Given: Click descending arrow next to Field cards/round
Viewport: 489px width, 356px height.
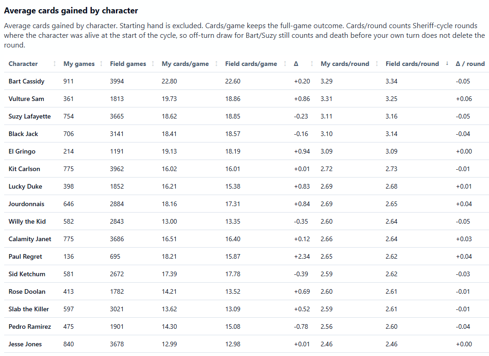Looking at the screenshot, I should (447, 64).
